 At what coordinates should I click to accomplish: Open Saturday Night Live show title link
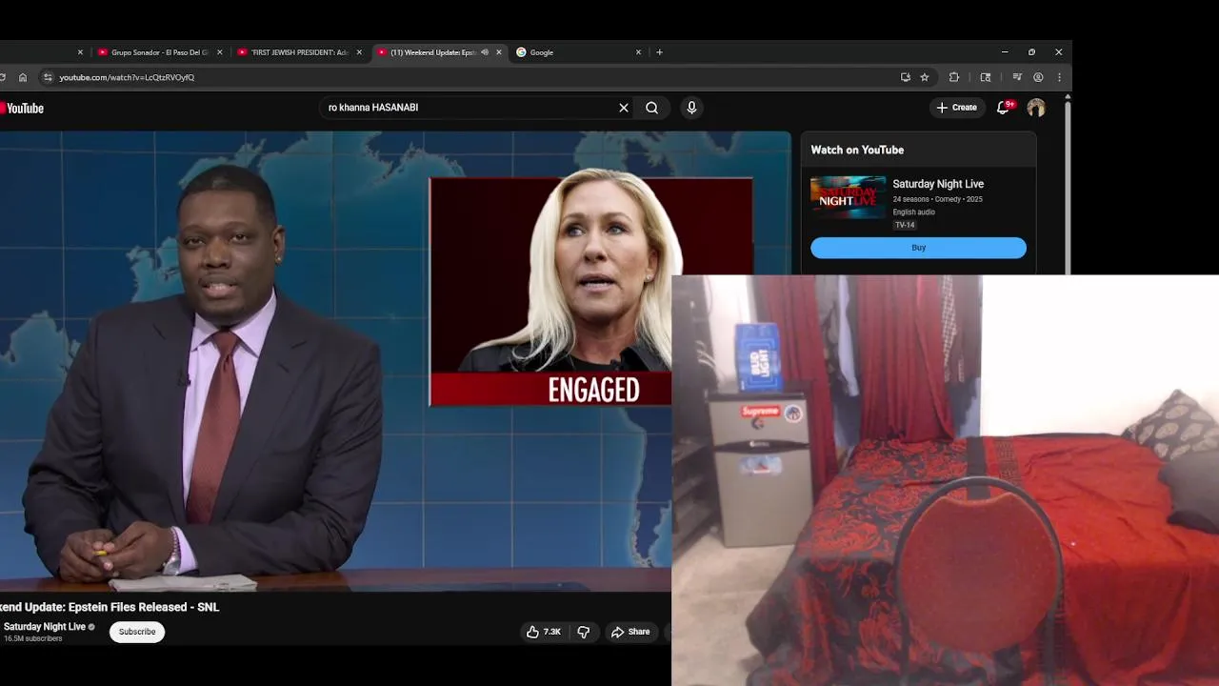point(938,184)
